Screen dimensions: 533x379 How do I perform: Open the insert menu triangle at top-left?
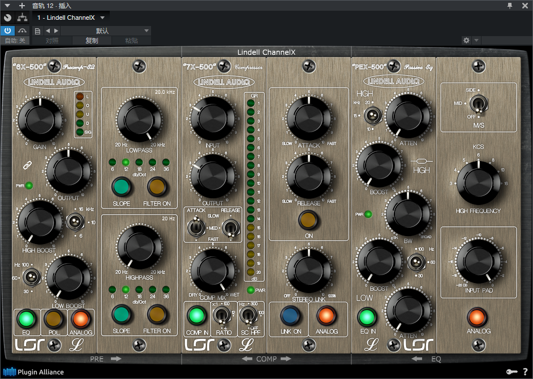pyautogui.click(x=7, y=6)
